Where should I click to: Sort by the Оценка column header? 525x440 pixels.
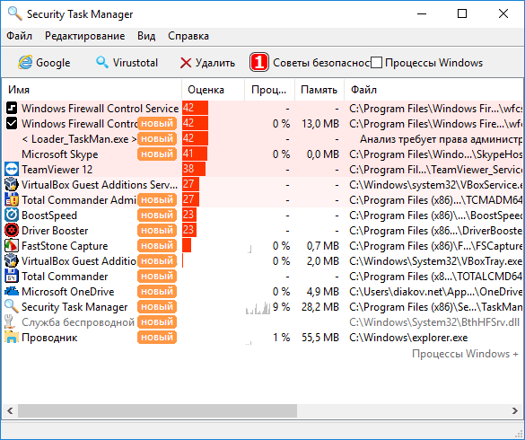pyautogui.click(x=213, y=90)
